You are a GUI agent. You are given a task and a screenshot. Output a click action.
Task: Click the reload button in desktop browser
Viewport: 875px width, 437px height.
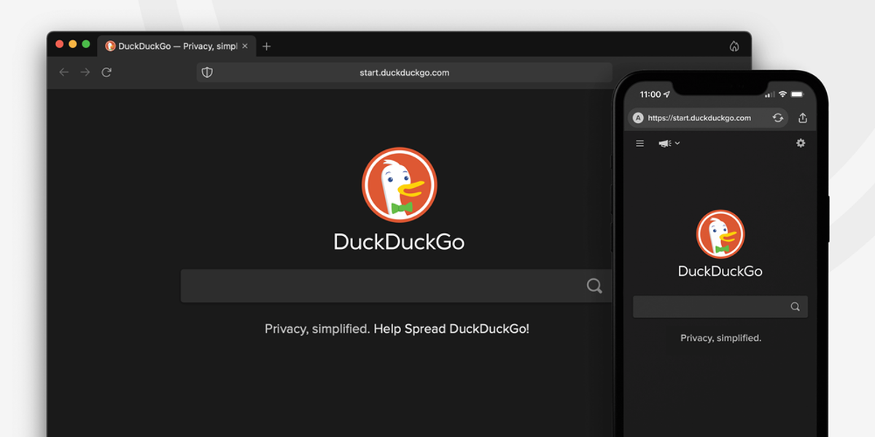tap(106, 72)
